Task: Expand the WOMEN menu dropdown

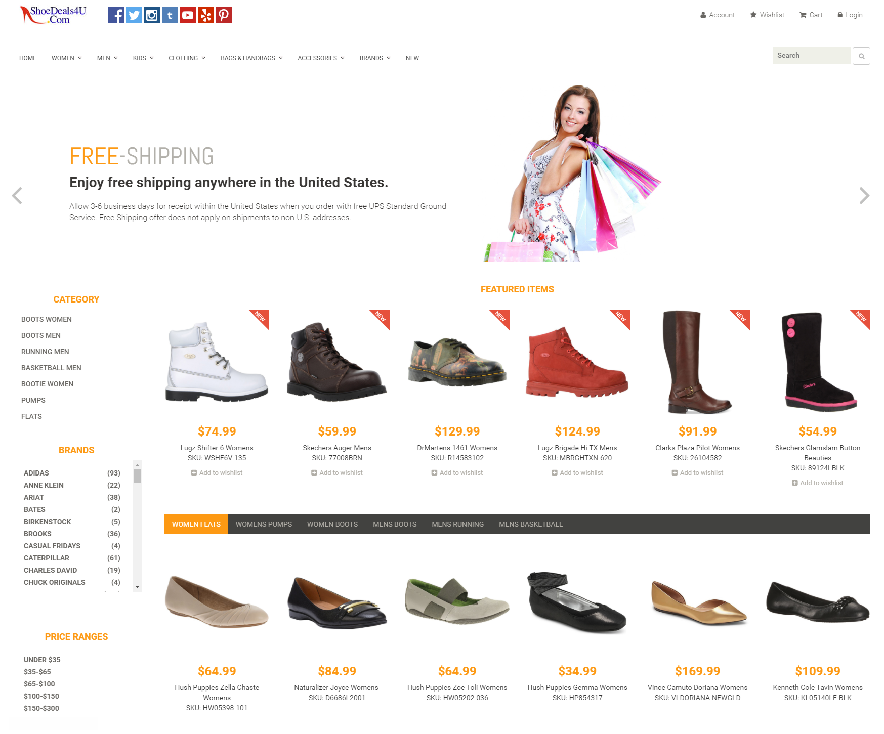Action: [x=67, y=58]
